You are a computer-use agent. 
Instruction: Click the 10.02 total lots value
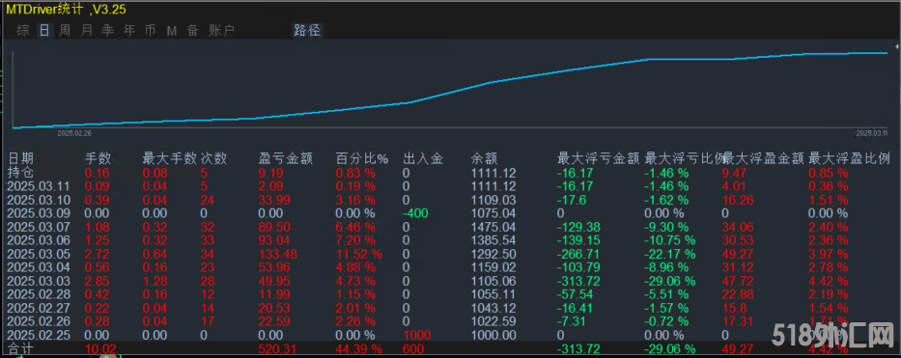pos(100,348)
